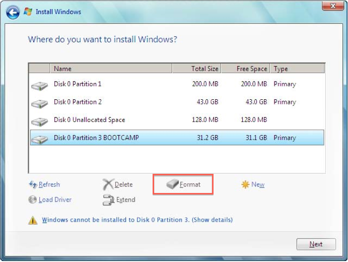Click the Extend drive icon
348x262 pixels.
(108, 200)
